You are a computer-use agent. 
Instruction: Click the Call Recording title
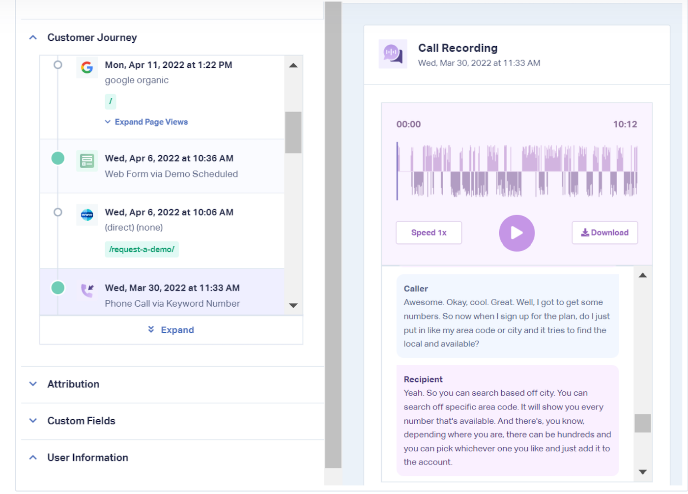pyautogui.click(x=458, y=48)
